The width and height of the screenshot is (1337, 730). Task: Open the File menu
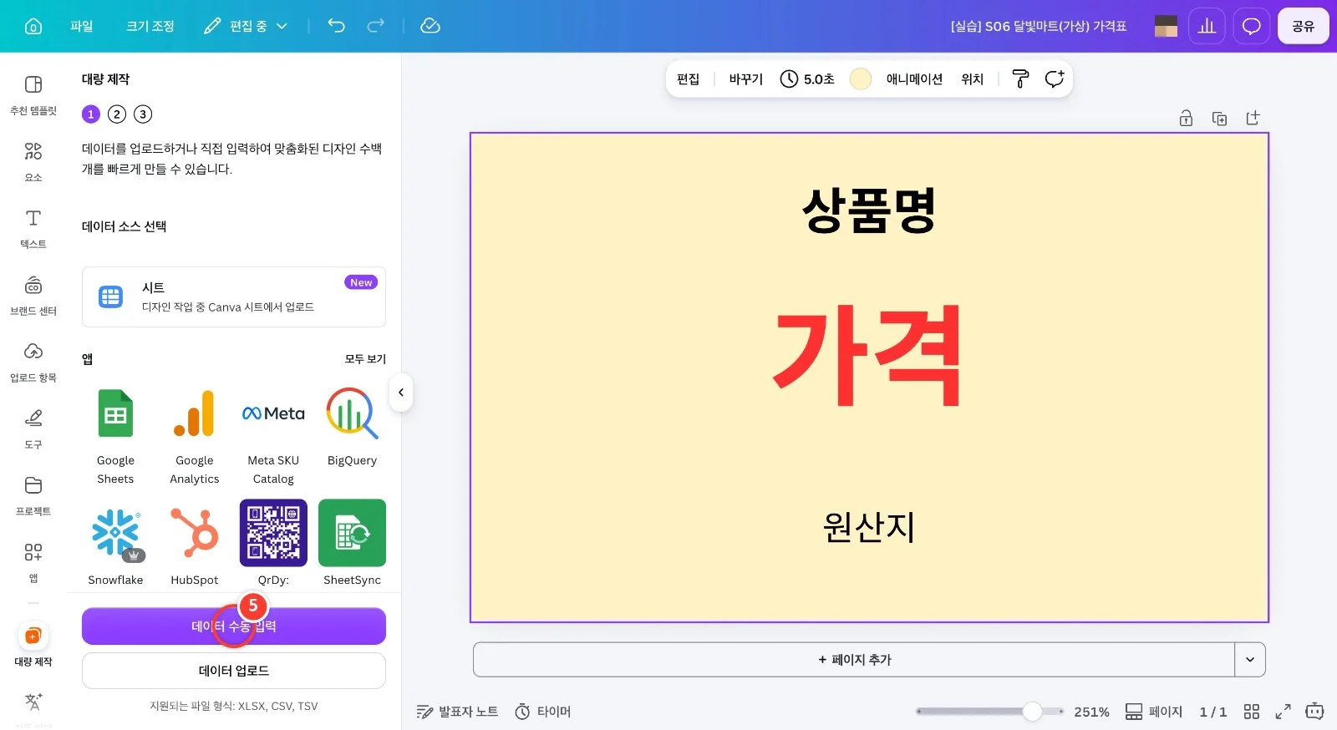82,26
